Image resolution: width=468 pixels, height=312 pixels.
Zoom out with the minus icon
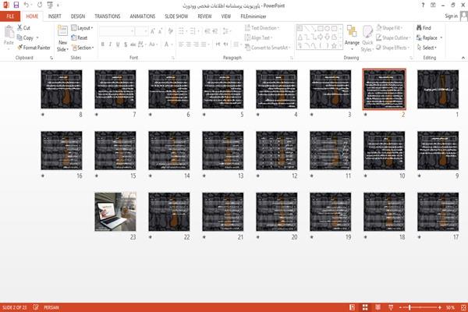[x=401, y=307]
